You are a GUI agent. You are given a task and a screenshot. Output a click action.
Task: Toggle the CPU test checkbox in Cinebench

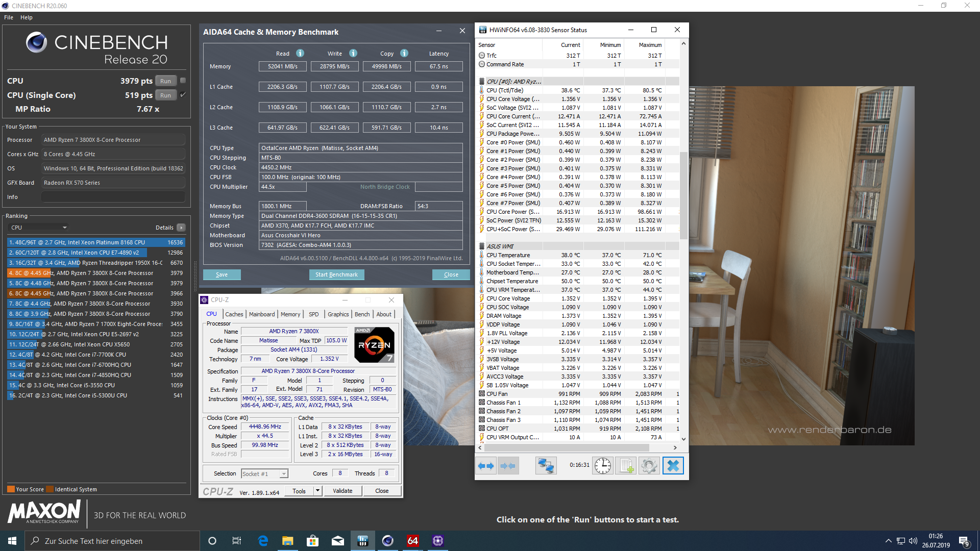point(183,81)
